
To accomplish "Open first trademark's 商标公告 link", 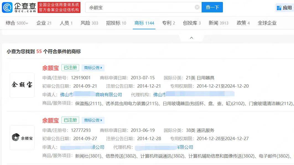I will 93,68.
